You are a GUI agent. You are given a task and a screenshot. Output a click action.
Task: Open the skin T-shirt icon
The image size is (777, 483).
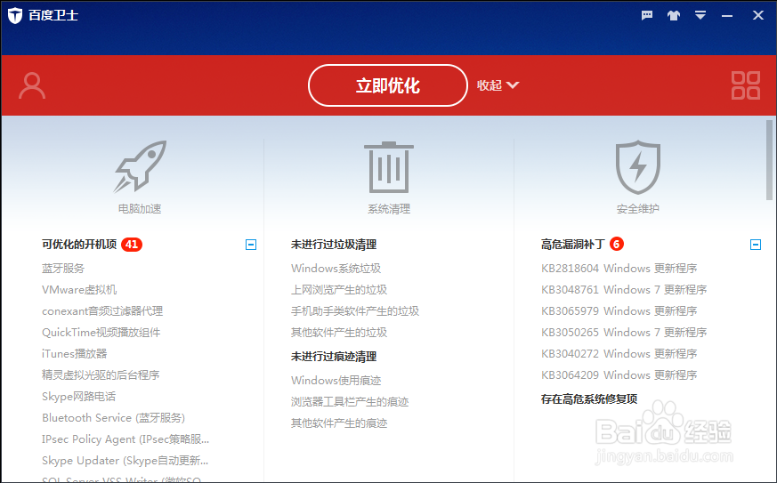point(674,15)
